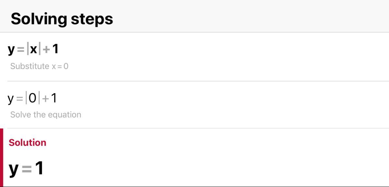
Task: Open the second step y=|0|+1
Action: pos(32,98)
